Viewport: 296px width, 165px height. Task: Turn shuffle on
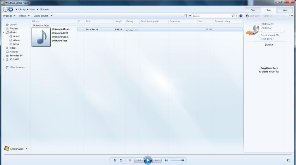(x=115, y=160)
